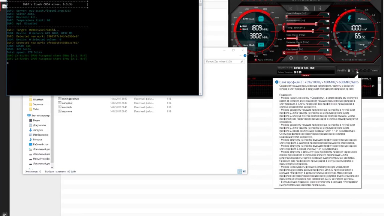This screenshot has width=384, height=216.
Task: Reset Afterburner settings with the circular arrow
Action: tap(305, 58)
